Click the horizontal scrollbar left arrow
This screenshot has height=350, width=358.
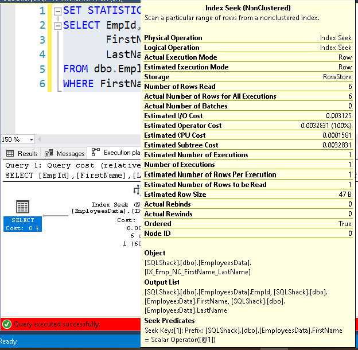[x=39, y=139]
